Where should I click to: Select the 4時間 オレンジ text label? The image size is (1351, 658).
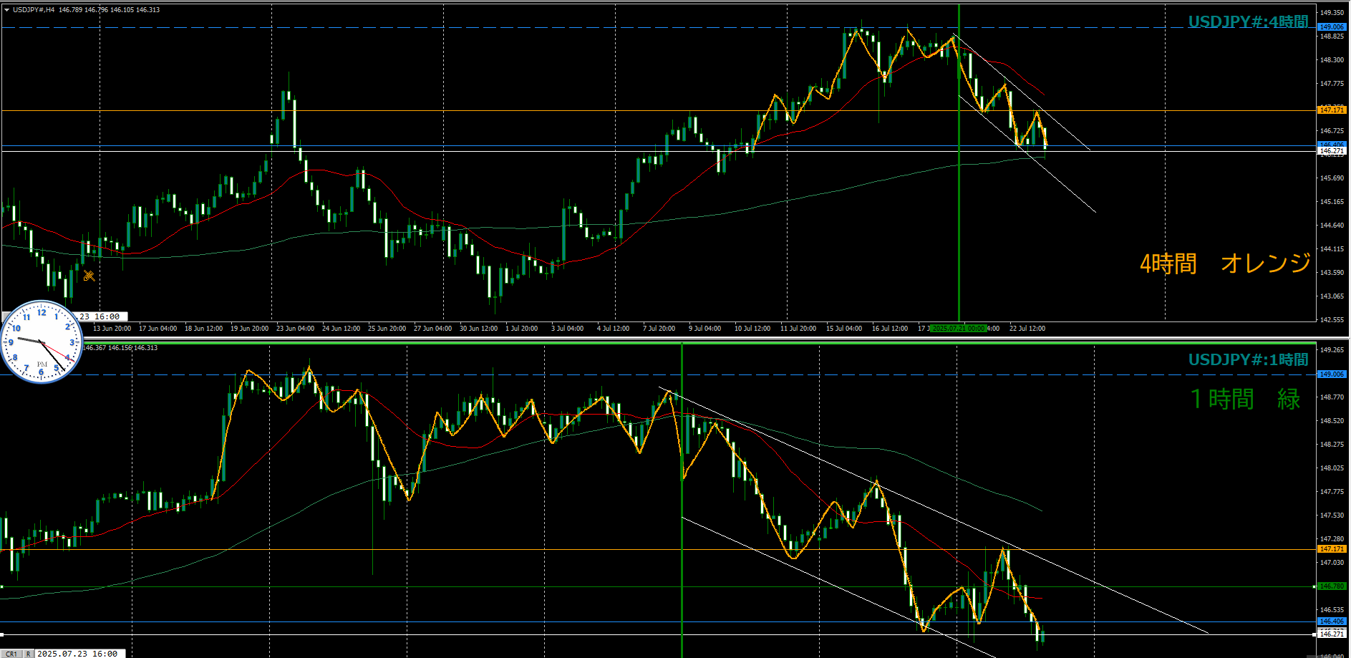(x=1225, y=263)
